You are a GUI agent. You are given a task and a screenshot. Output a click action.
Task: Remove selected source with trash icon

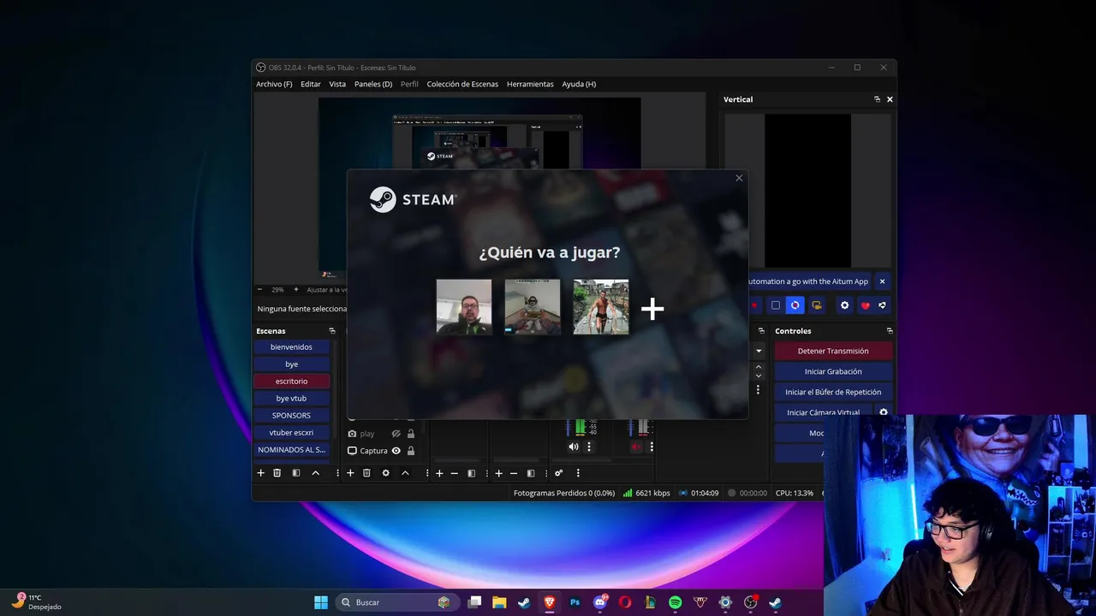coord(366,473)
